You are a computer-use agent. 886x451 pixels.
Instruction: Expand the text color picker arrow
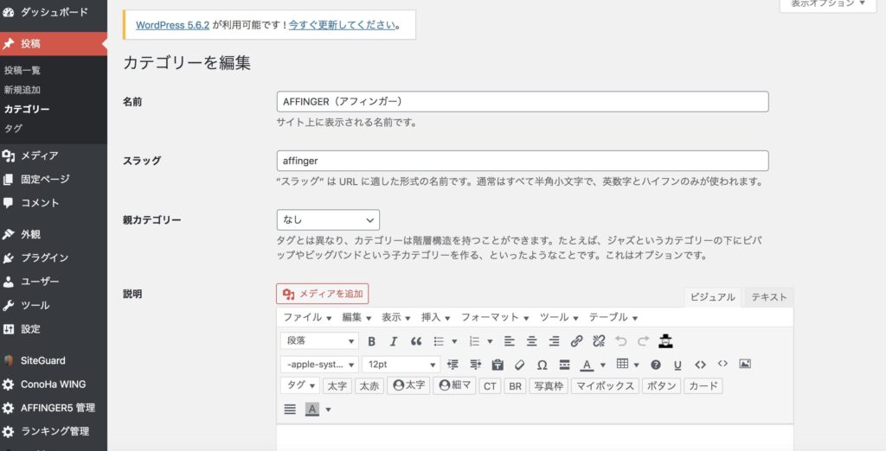[x=603, y=364]
